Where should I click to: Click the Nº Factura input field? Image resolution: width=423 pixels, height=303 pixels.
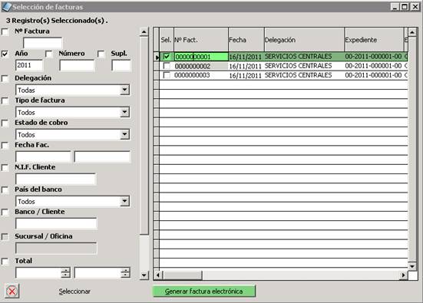43,43
